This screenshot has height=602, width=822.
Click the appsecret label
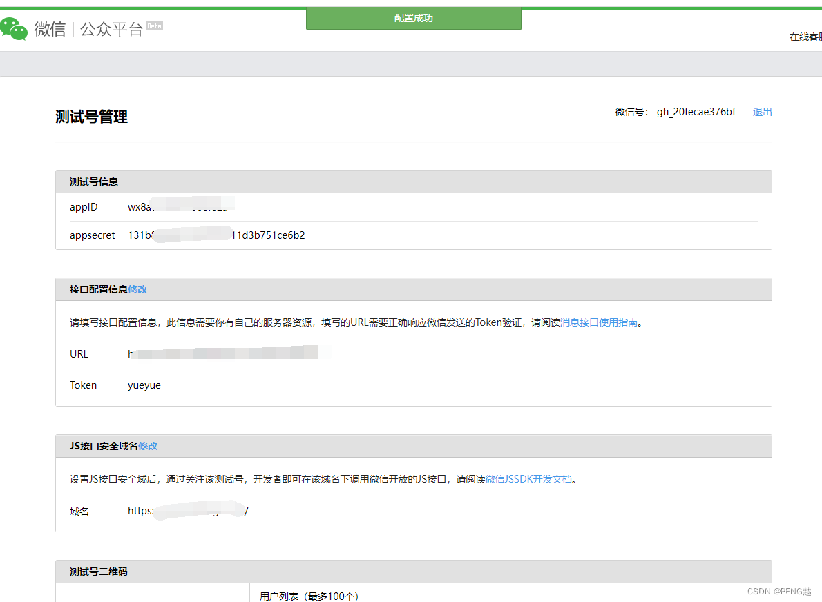(x=93, y=235)
